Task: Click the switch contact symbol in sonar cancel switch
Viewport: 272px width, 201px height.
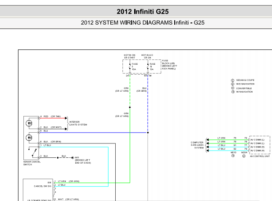Action: 33,152
